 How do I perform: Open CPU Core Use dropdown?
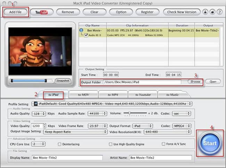(38, 144)
